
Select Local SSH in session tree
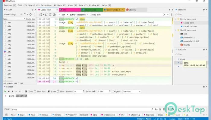click(x=188, y=23)
